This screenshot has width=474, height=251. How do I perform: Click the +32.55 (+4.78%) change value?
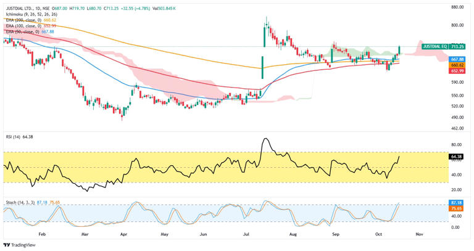pyautogui.click(x=135, y=9)
